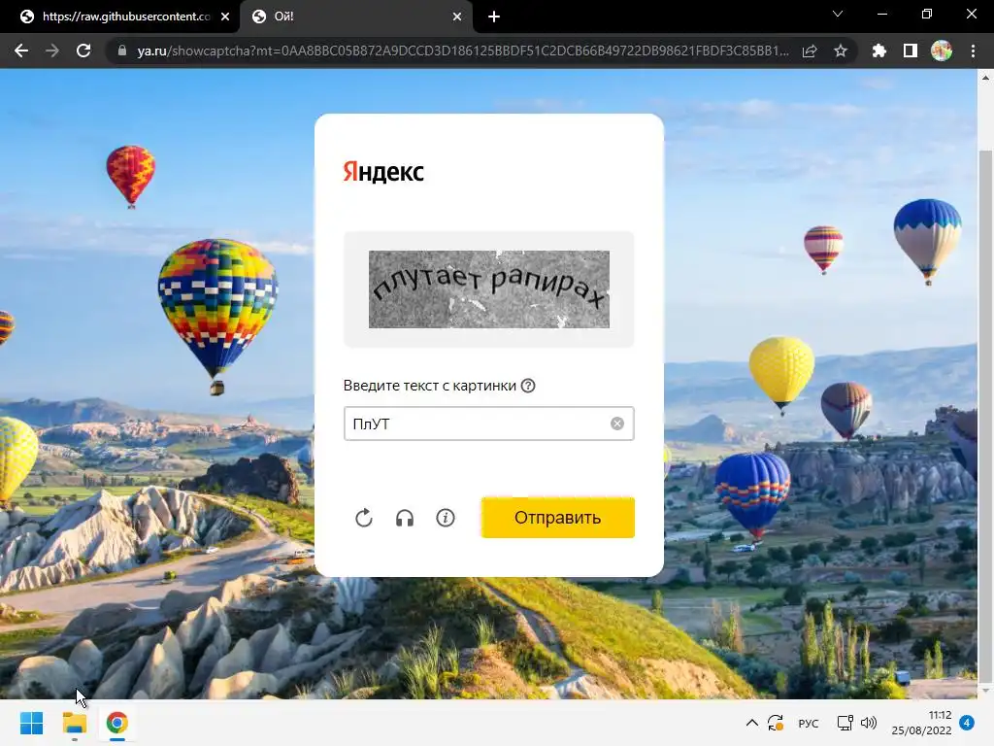Click the lock site info icon
Screen dimensions: 994x746
click(x=122, y=51)
